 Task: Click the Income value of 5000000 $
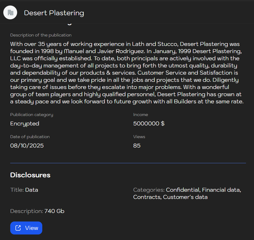pos(149,123)
